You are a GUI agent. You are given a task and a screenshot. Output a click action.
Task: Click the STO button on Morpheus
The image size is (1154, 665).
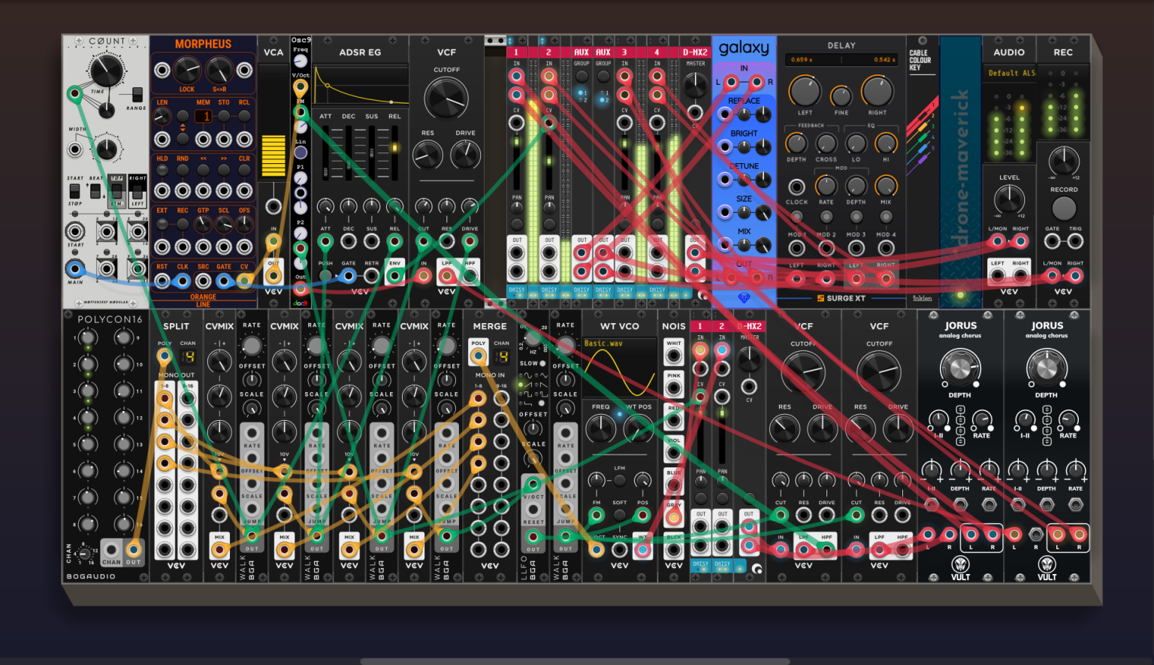pyautogui.click(x=224, y=116)
